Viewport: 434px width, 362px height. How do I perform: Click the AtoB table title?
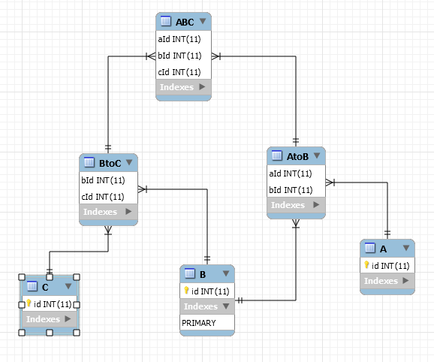pos(297,157)
